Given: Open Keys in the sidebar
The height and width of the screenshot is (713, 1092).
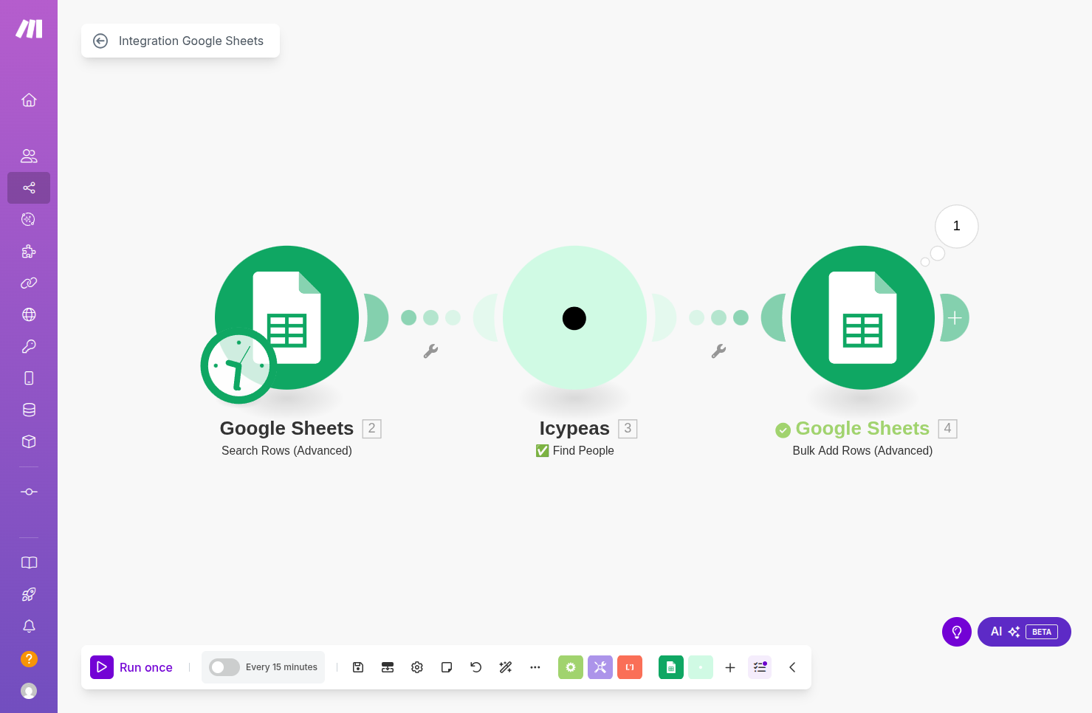Looking at the screenshot, I should pos(29,346).
